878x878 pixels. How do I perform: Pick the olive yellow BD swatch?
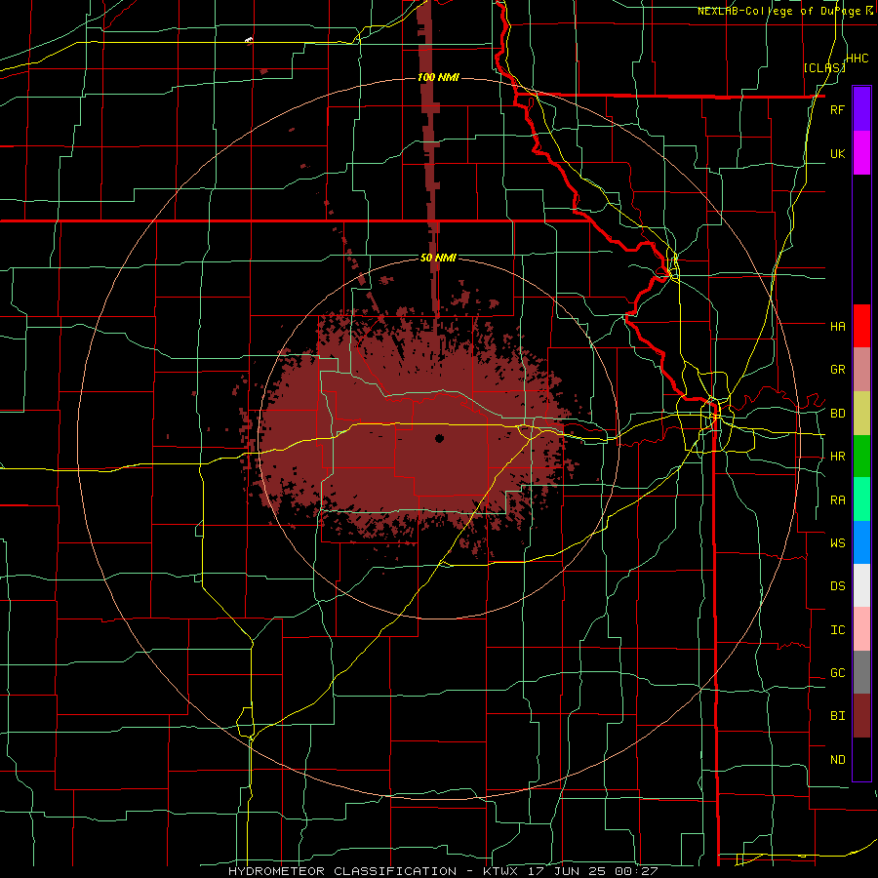(861, 414)
